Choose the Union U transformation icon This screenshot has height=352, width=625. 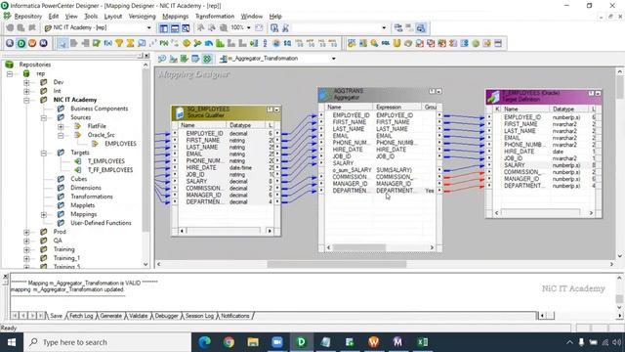(x=396, y=43)
